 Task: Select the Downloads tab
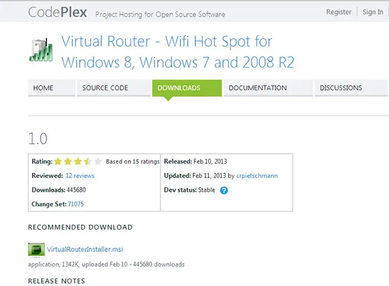click(x=179, y=88)
